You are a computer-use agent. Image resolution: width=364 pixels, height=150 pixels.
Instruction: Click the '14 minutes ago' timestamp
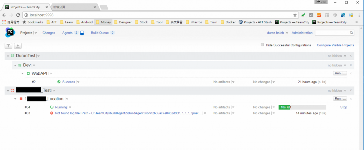tap(307, 113)
